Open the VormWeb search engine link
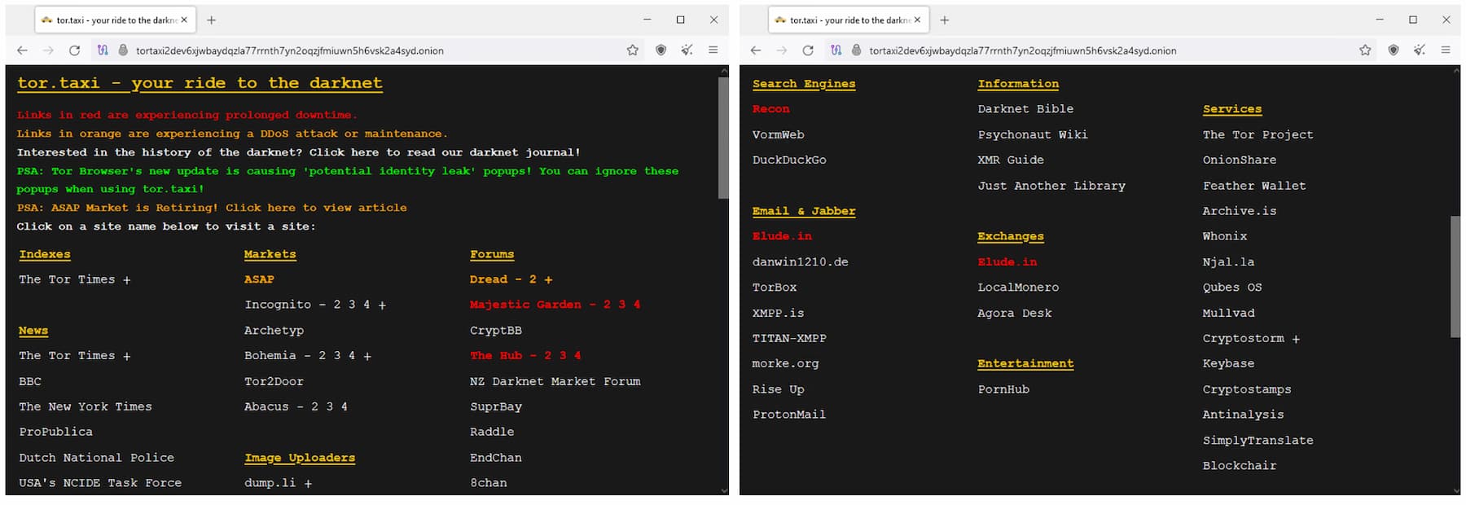The image size is (1466, 505). 778,134
